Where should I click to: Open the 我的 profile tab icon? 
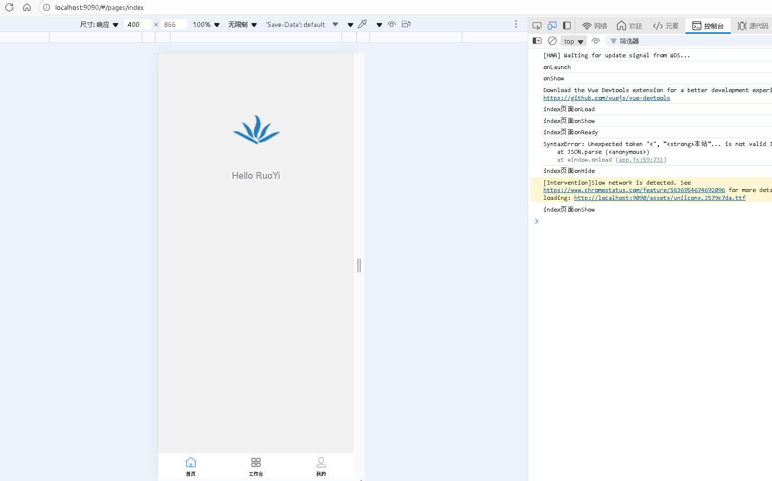coord(321,466)
